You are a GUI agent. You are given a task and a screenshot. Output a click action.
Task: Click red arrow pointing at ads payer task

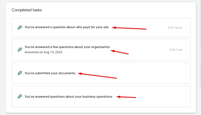(x=129, y=28)
